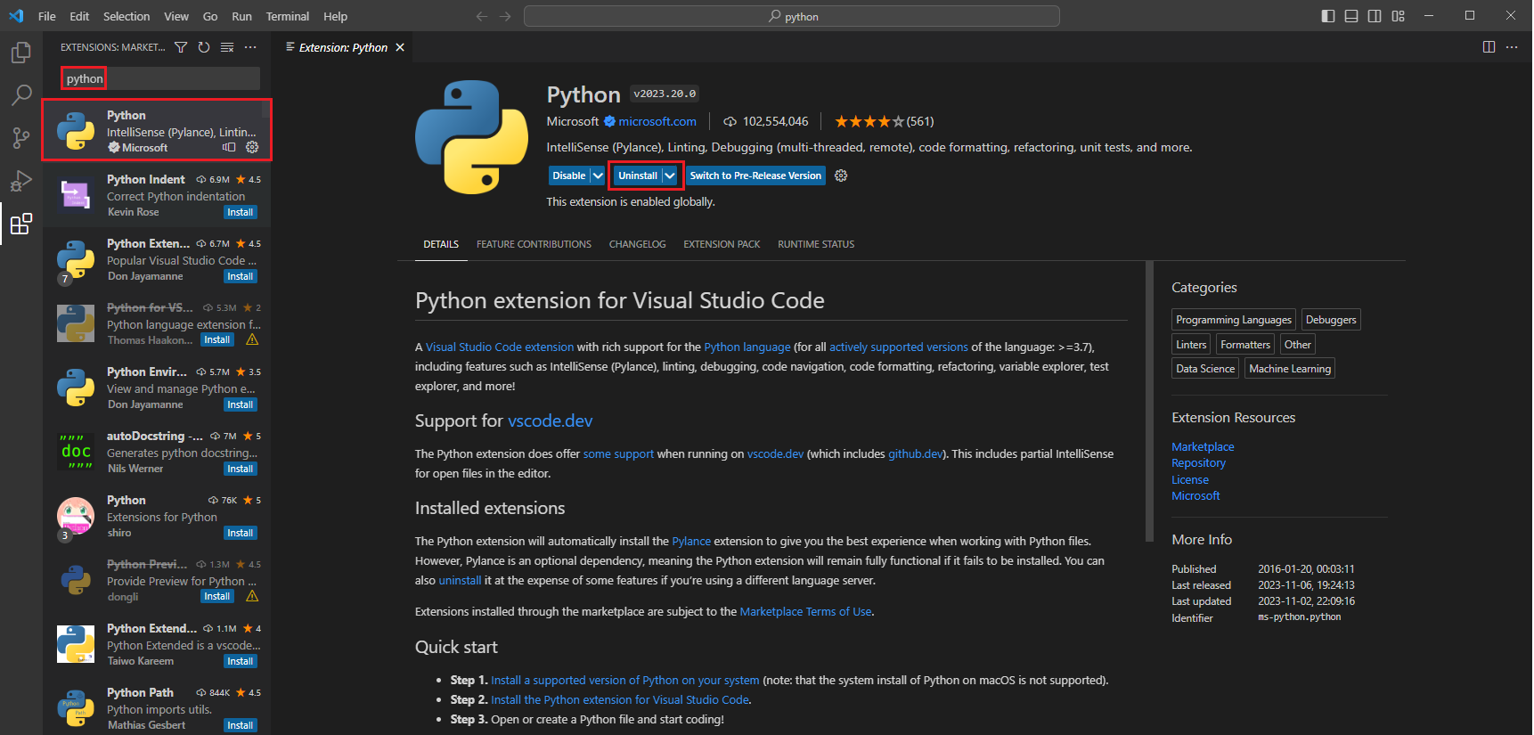Switch to Feature Contributions tab
Viewport: 1534px width, 735px height.
pos(534,244)
